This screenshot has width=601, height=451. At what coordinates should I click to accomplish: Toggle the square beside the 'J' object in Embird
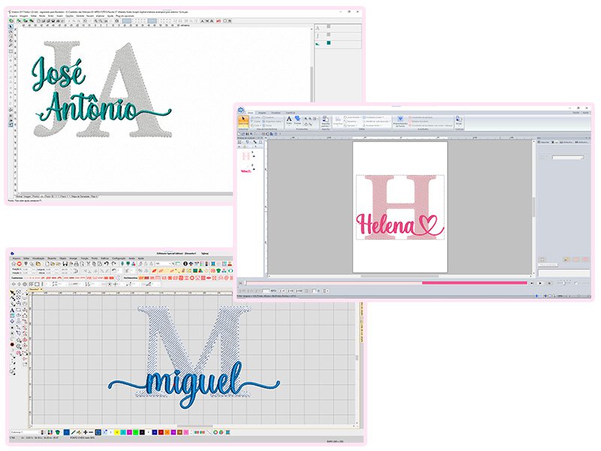click(328, 35)
